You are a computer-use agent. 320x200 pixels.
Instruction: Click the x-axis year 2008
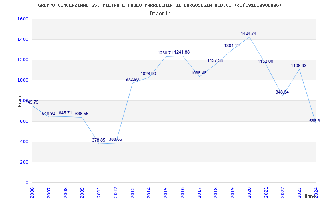66,192
